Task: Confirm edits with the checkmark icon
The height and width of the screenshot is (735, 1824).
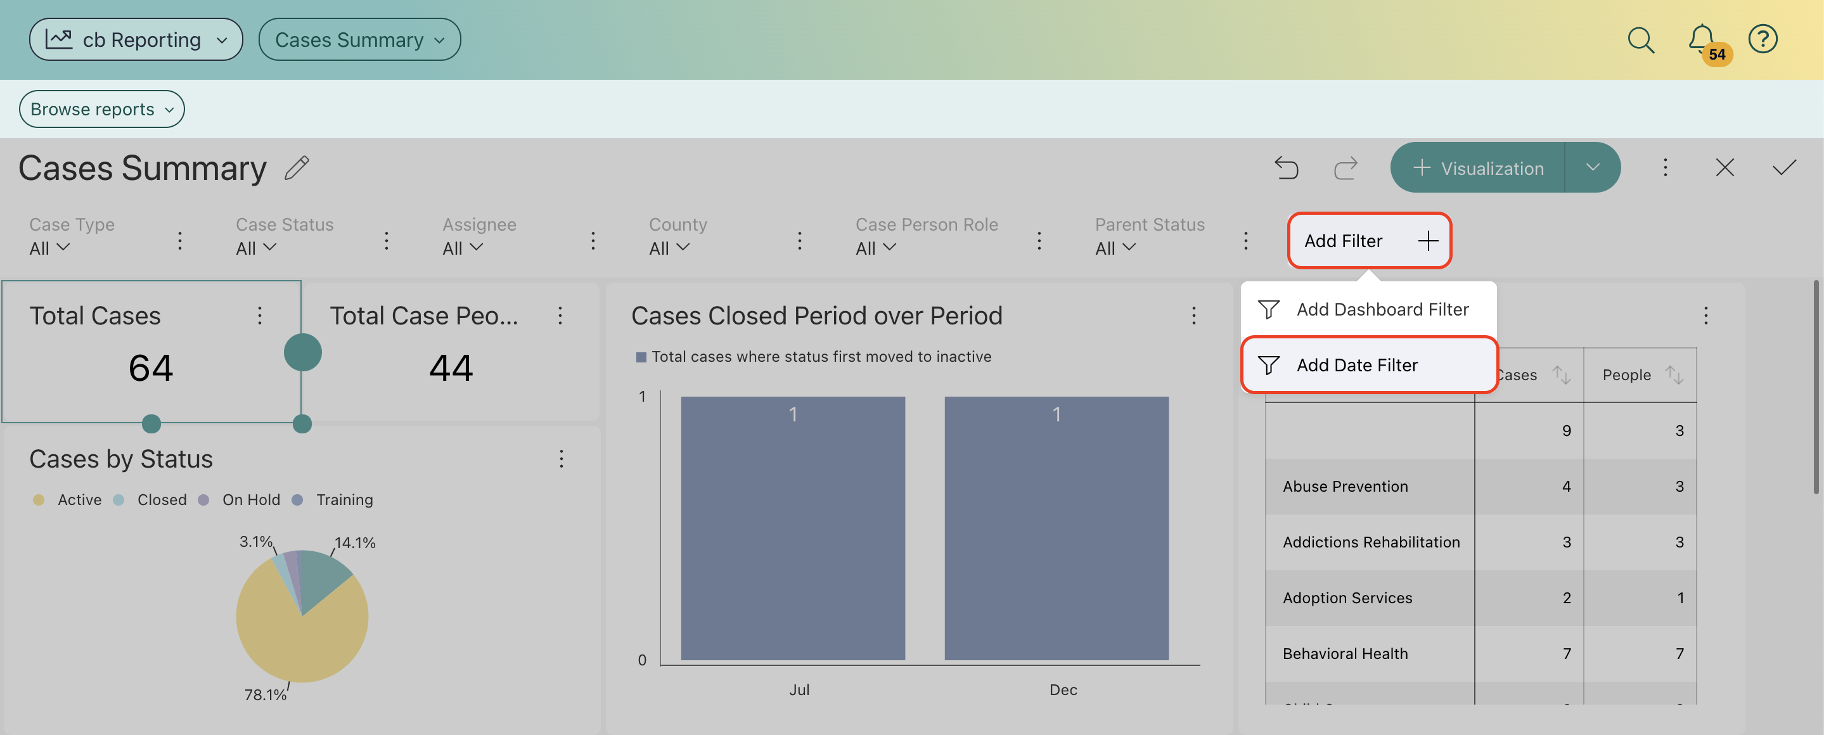Action: (x=1783, y=168)
